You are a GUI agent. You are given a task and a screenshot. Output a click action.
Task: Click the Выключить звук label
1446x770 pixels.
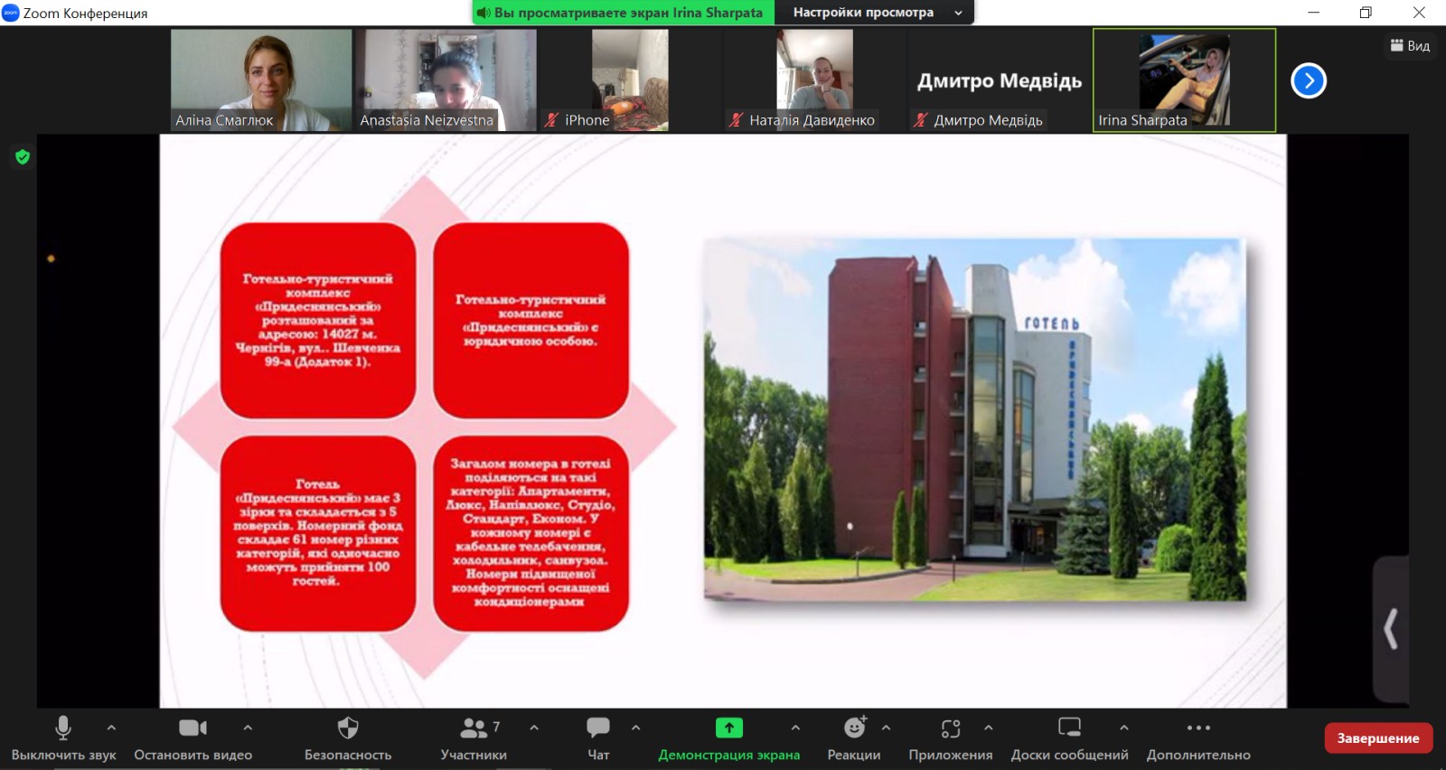[x=63, y=756]
